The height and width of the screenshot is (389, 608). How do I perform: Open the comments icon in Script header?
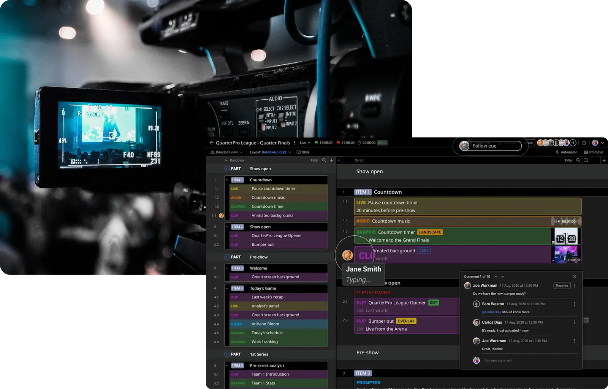pyautogui.click(x=586, y=160)
